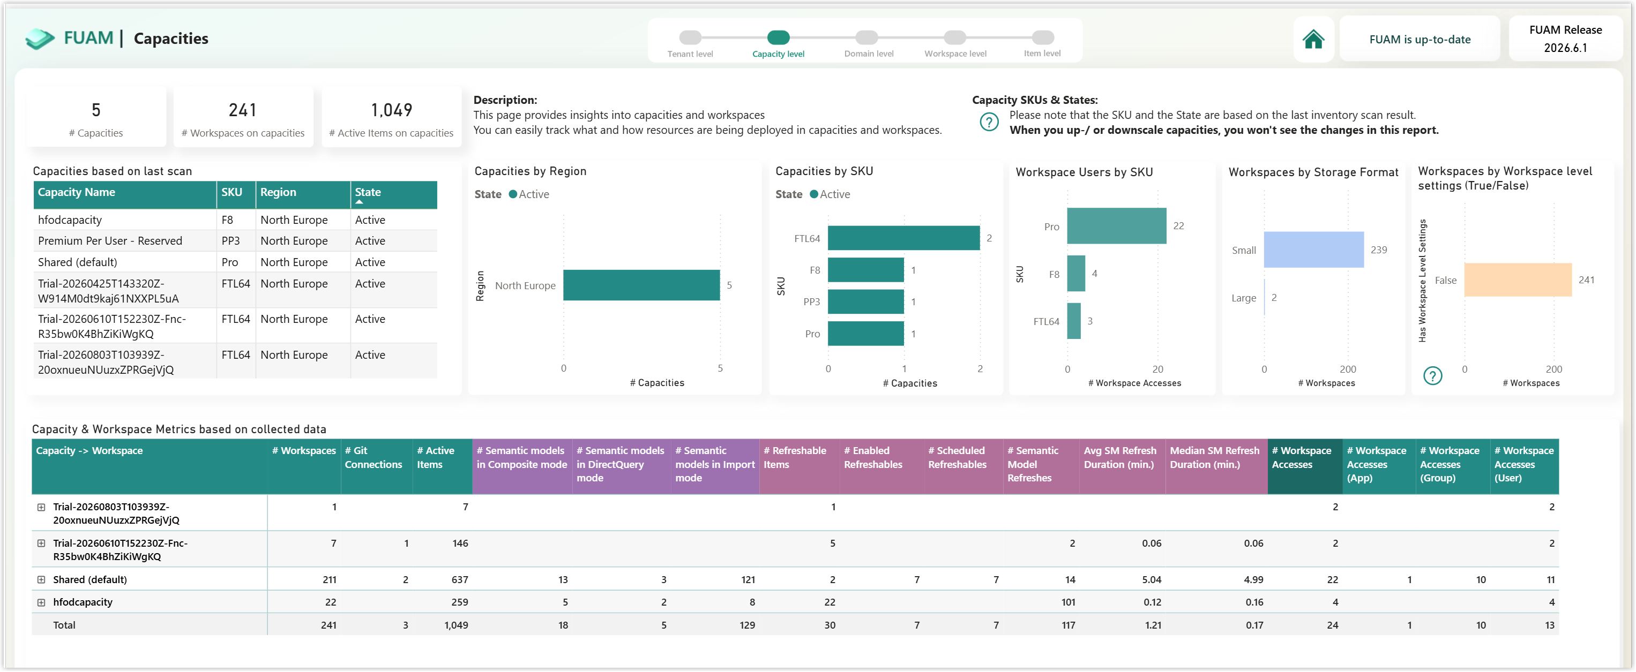Viewport: 1636px width, 672px height.
Task: Click the 101 refreshes value for hfodcapacity
Action: point(1067,602)
